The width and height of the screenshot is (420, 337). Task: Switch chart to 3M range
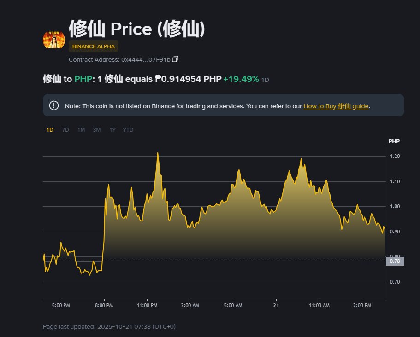[97, 130]
